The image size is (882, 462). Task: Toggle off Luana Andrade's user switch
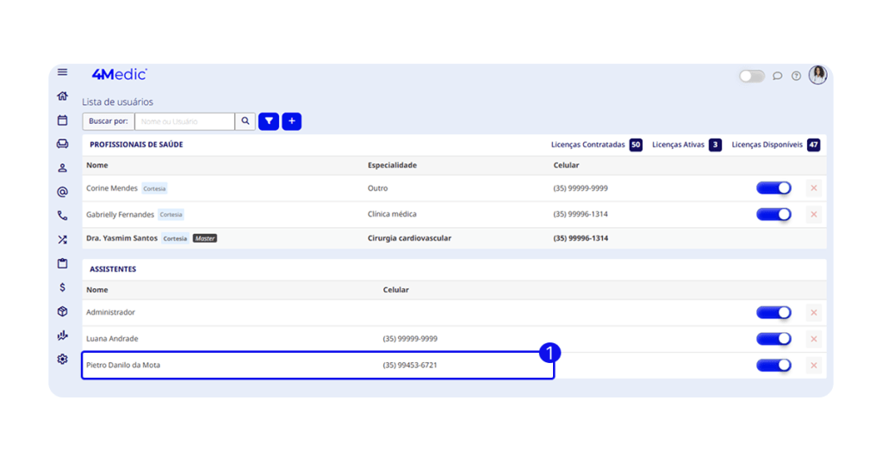tap(773, 339)
